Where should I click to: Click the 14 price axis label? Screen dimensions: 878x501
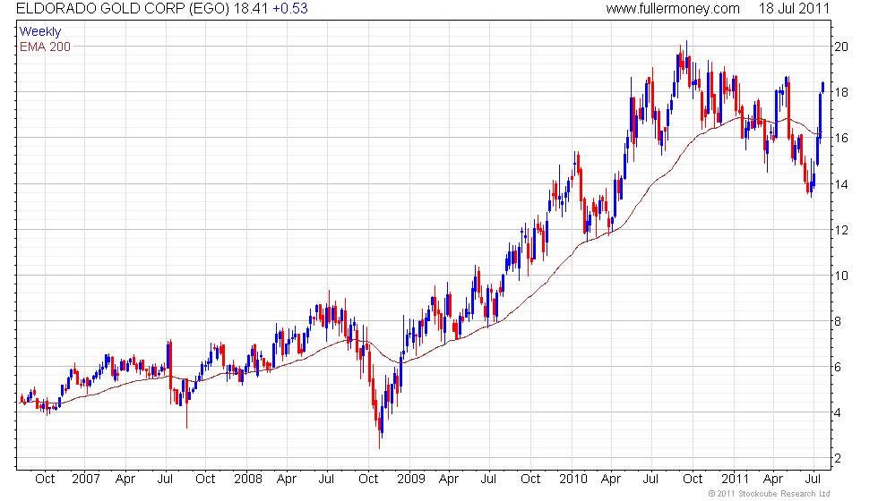click(x=841, y=184)
